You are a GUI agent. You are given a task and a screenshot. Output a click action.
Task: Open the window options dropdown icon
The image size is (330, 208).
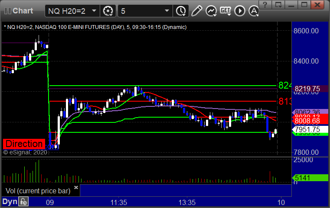click(278, 5)
